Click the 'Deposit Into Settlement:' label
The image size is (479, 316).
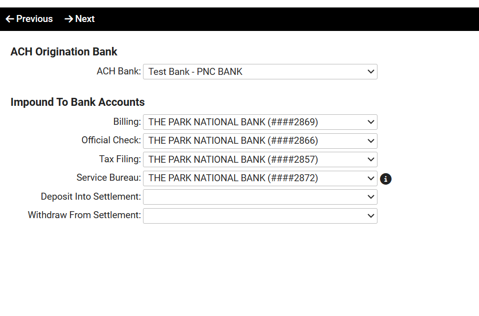(90, 197)
